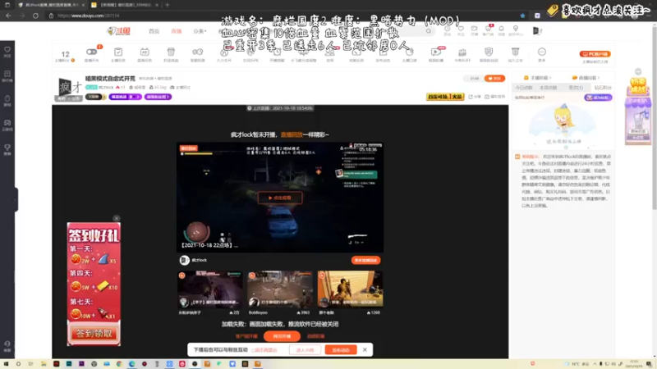
Task: Click the first purple badge under title
Action: (125, 97)
